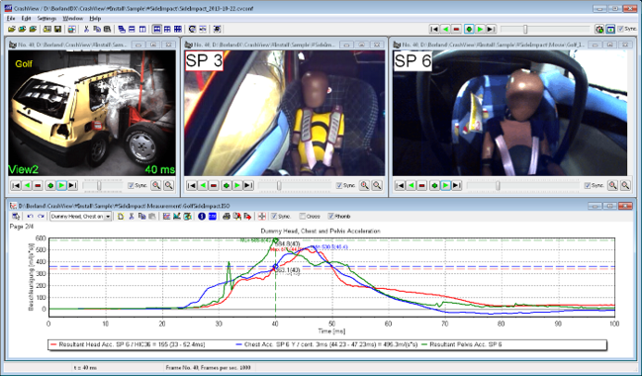Click the new page icon in chart toolbar
The height and width of the screenshot is (376, 642).
(121, 217)
